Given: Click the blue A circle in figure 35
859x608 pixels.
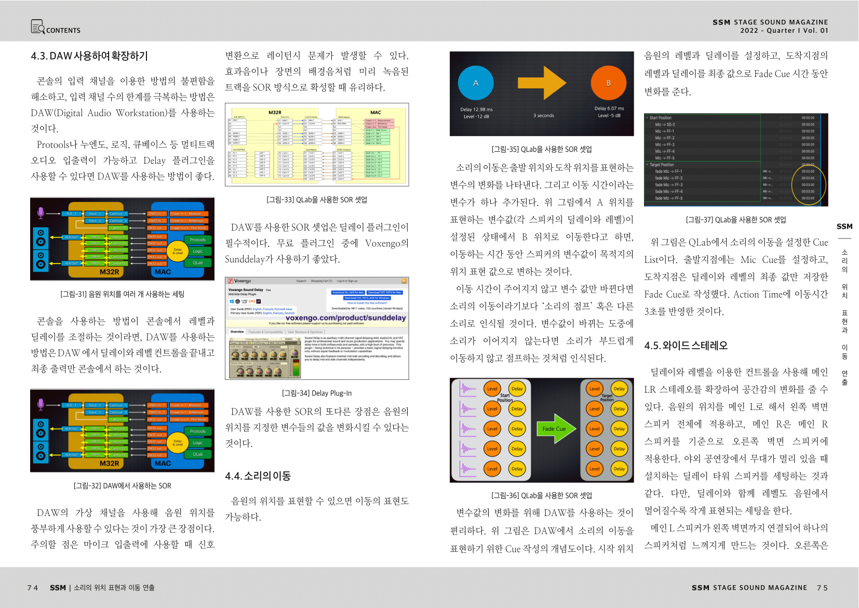Looking at the screenshot, I should [475, 83].
